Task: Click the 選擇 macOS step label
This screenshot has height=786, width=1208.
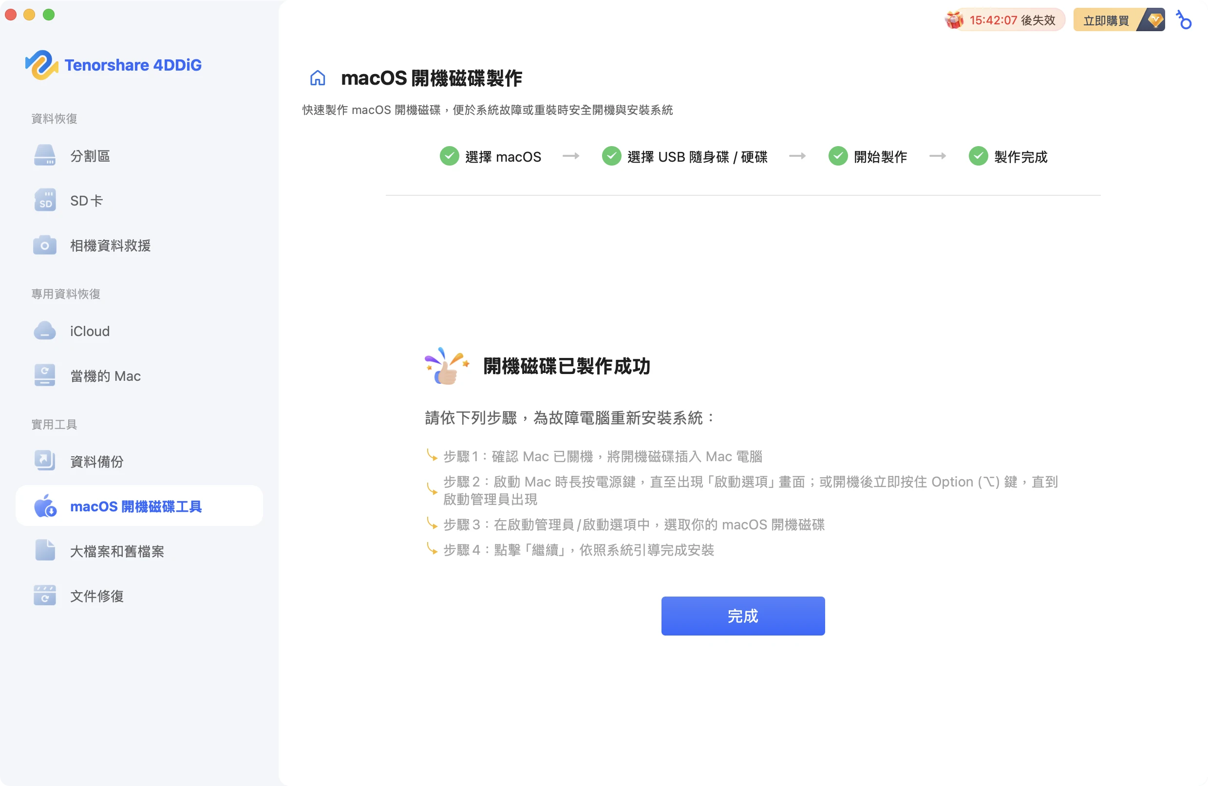Action: 503,157
